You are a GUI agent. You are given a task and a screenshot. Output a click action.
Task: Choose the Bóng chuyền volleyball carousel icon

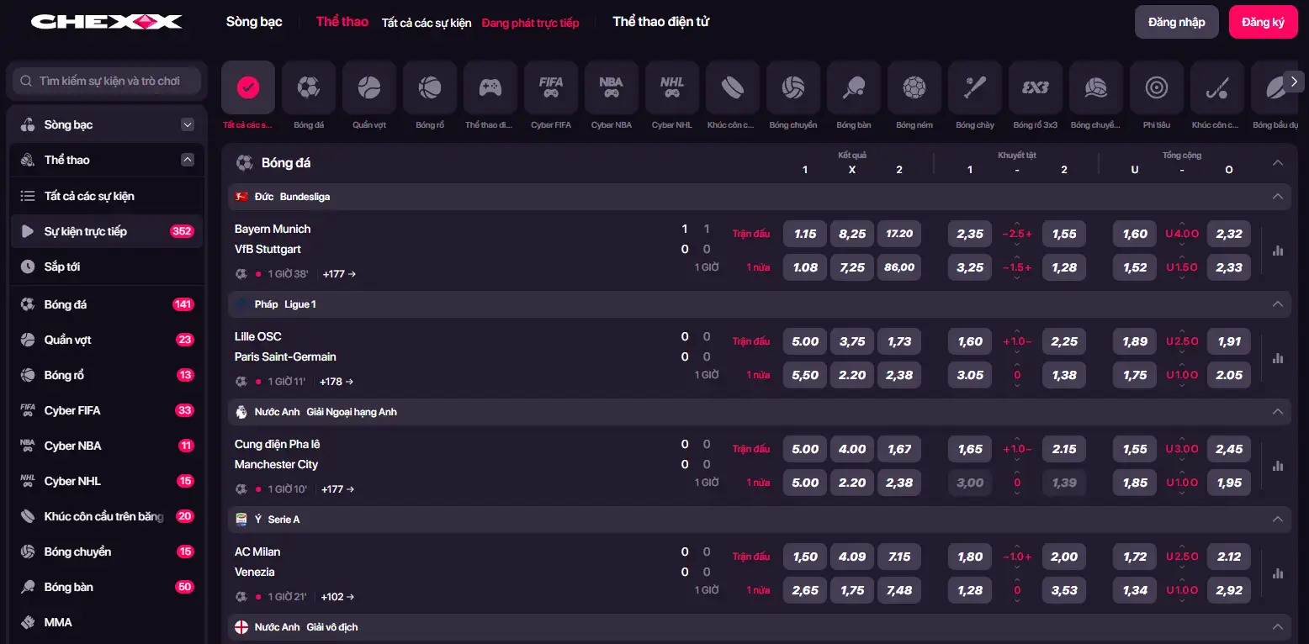(x=793, y=87)
